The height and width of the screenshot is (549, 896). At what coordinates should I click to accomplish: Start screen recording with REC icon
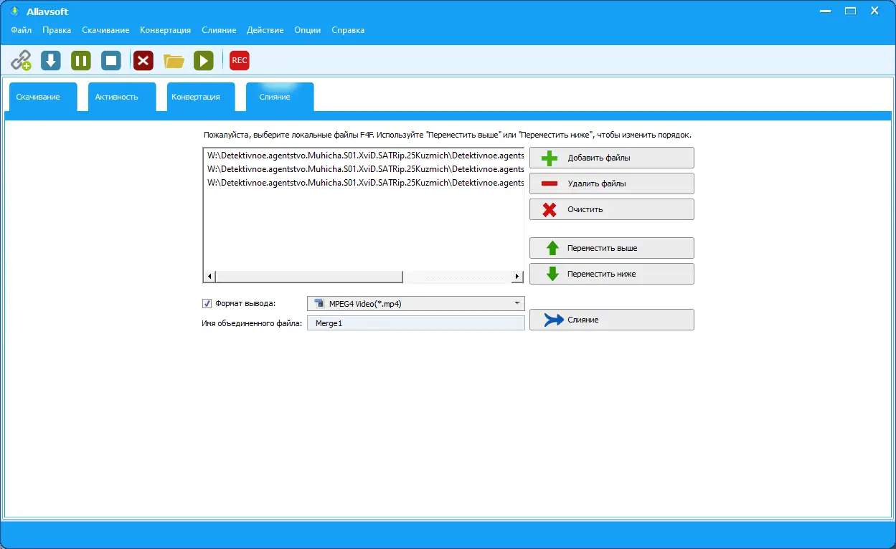coord(240,60)
